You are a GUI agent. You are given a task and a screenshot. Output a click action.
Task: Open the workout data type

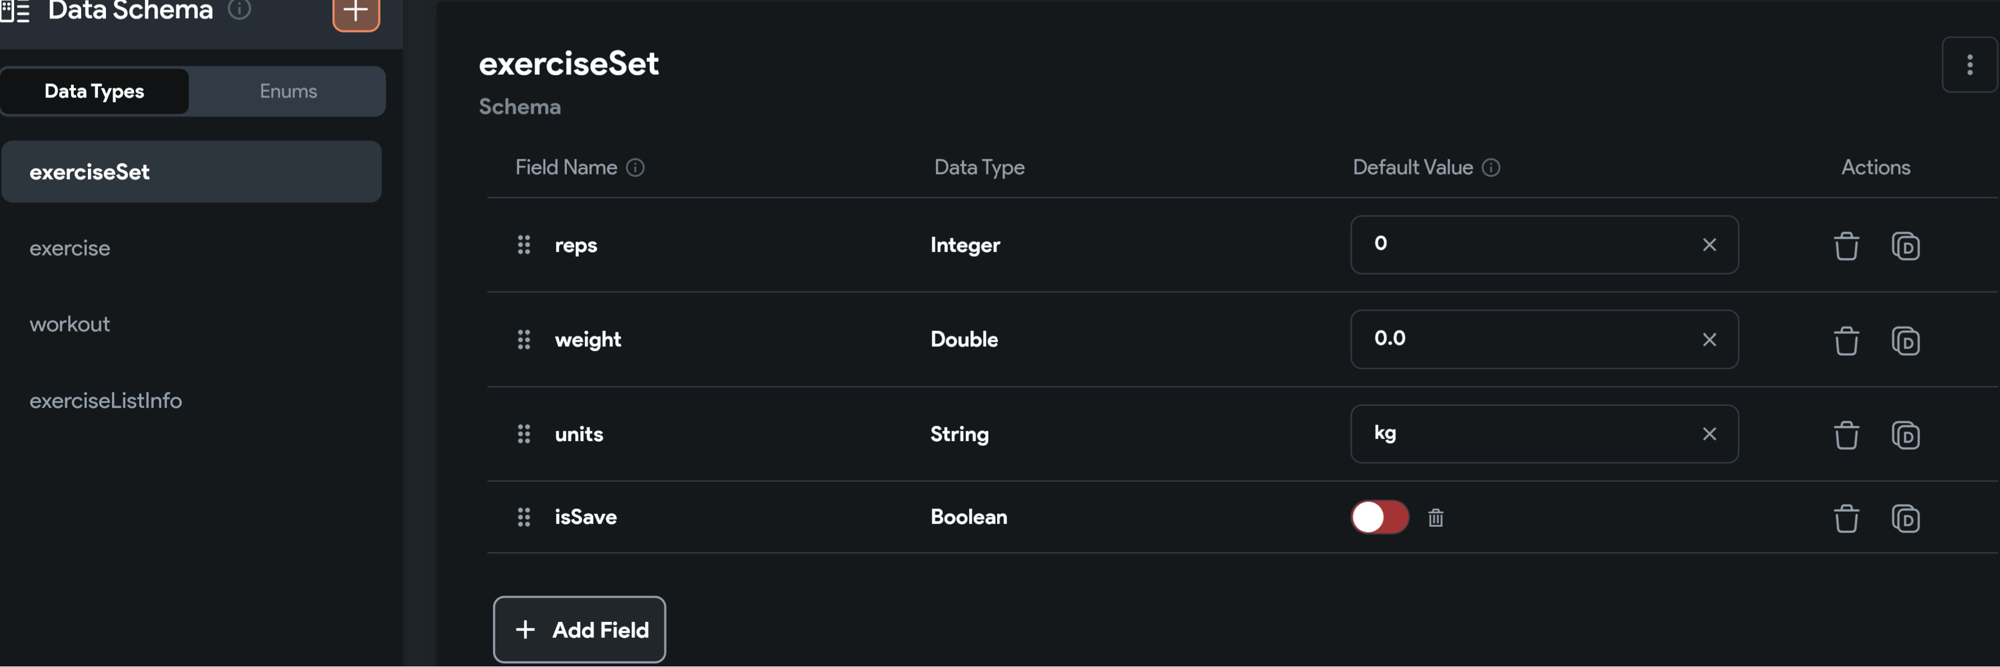coord(70,324)
